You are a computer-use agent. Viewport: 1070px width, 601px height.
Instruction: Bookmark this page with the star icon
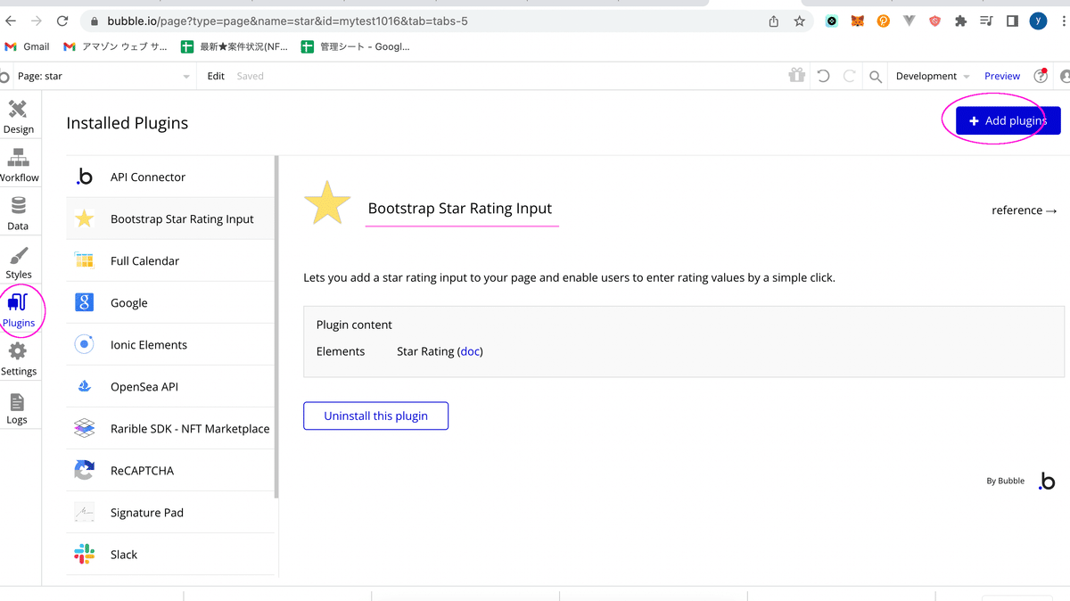799,21
